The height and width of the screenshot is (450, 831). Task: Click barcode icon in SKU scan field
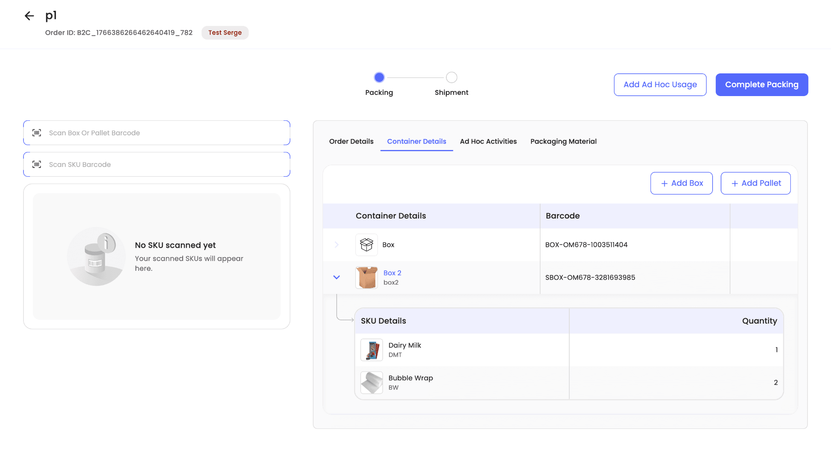pos(37,164)
